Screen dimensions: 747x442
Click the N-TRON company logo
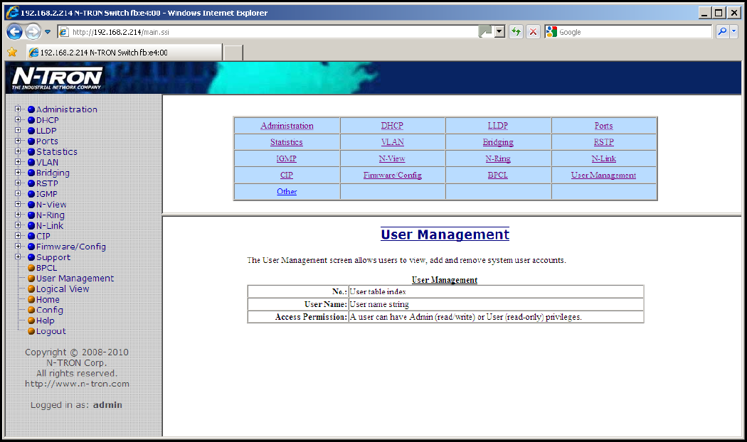tap(57, 77)
